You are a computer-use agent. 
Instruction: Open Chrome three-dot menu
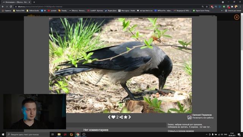click(x=240, y=7)
